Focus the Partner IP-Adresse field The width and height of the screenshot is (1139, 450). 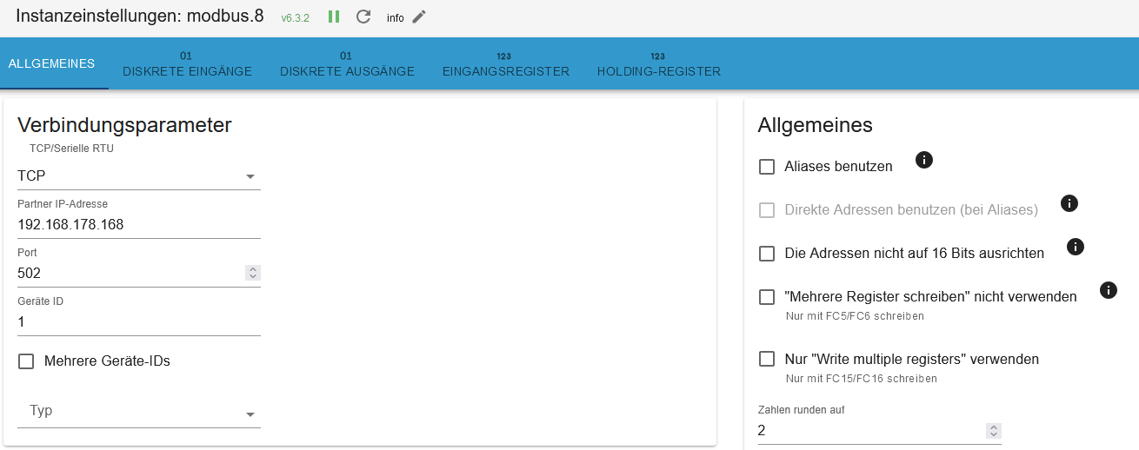tap(139, 225)
